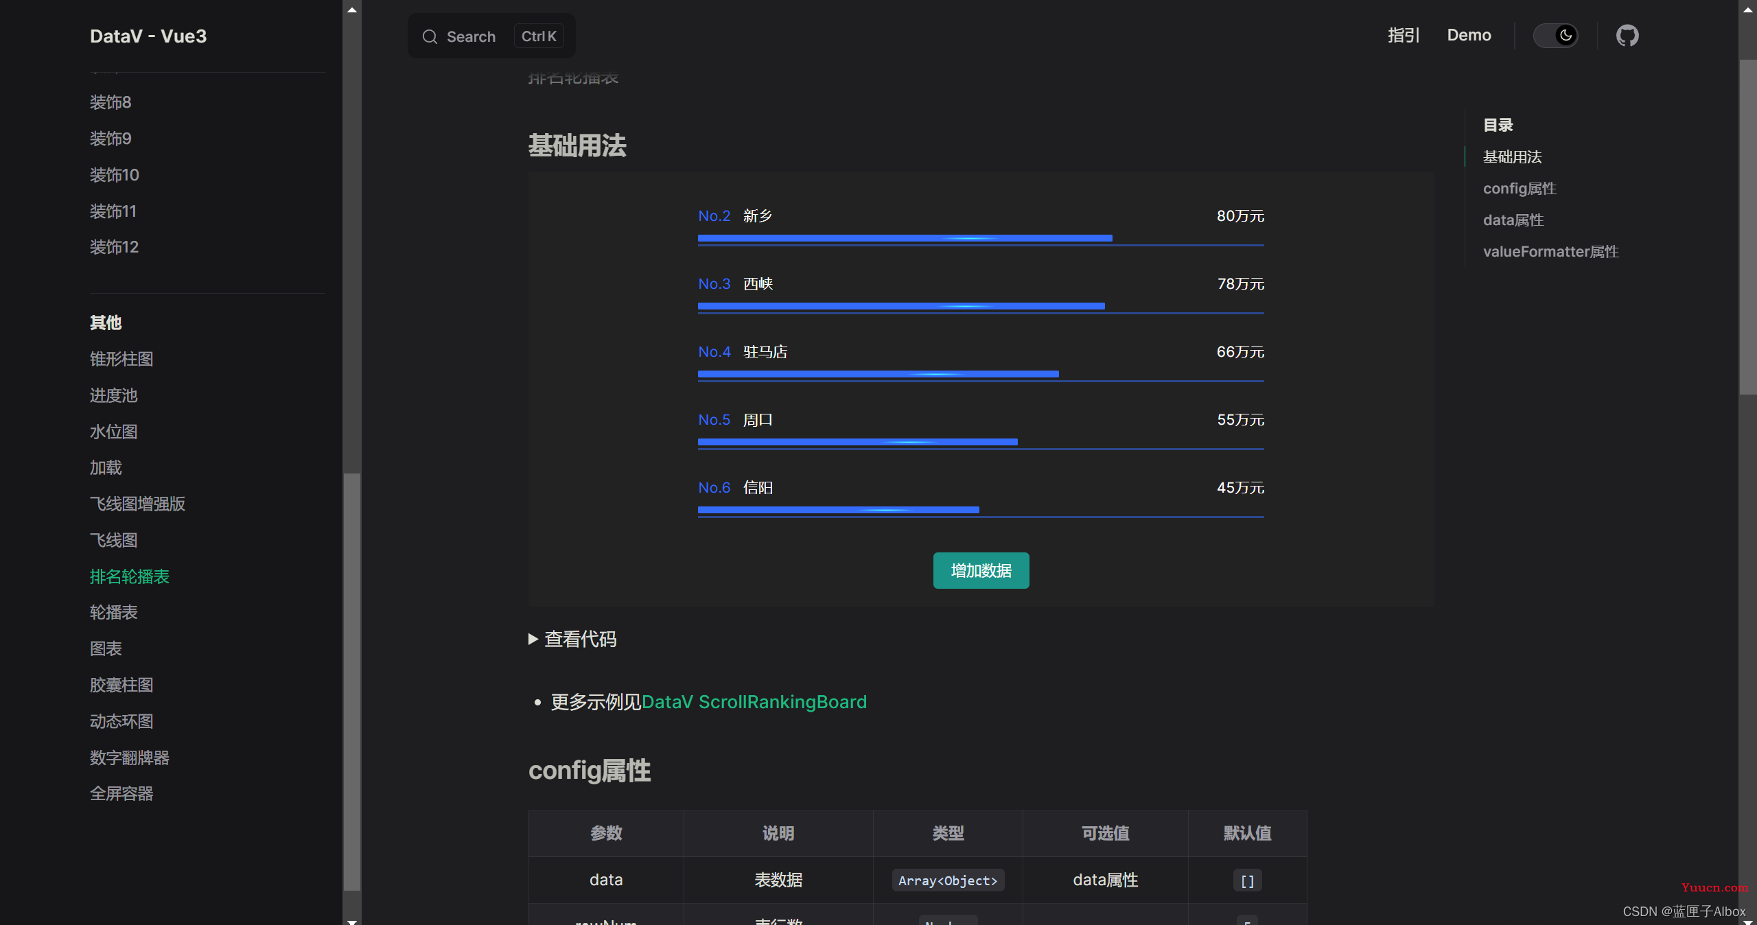Open DataV ScrollRankingBoard link

752,702
